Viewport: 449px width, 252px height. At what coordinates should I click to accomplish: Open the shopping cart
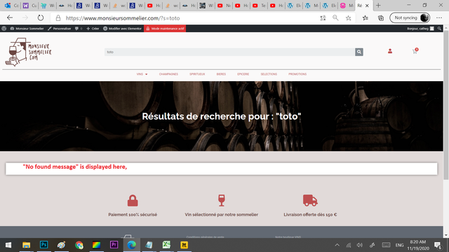click(x=415, y=51)
